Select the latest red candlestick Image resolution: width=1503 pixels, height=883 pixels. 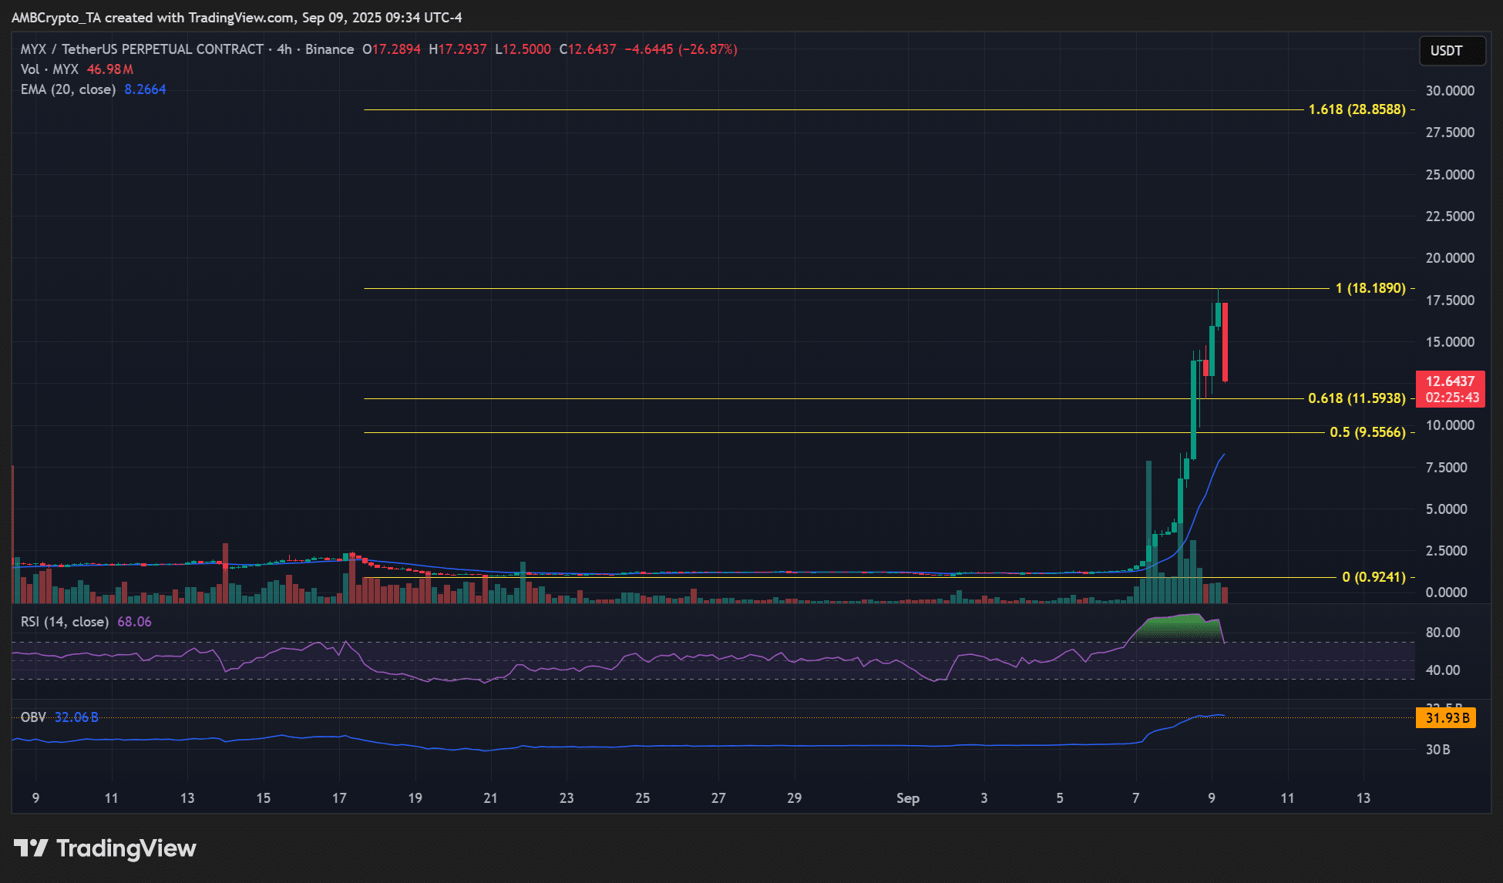tap(1225, 341)
